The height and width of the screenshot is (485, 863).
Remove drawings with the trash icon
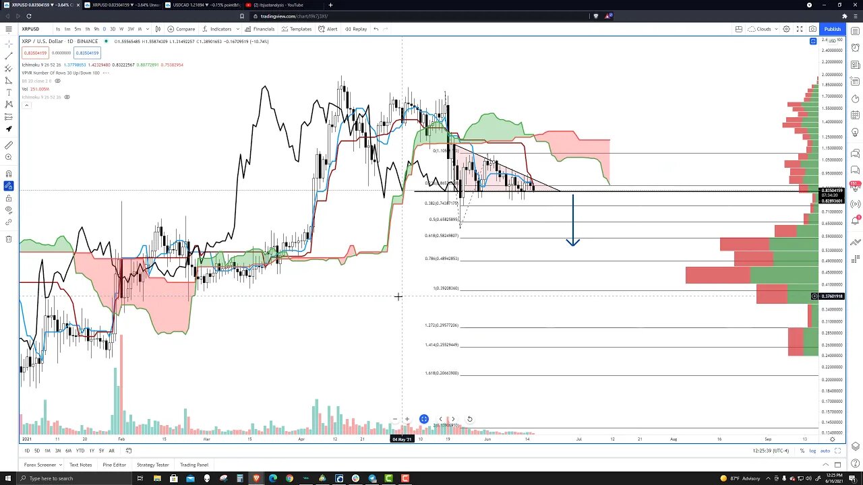click(x=8, y=239)
